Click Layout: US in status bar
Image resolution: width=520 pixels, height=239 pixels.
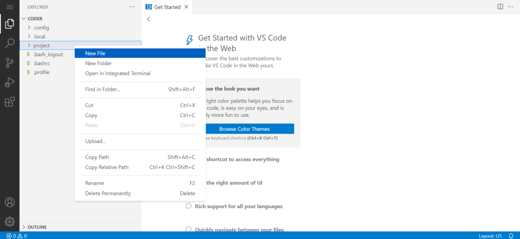[x=490, y=236]
